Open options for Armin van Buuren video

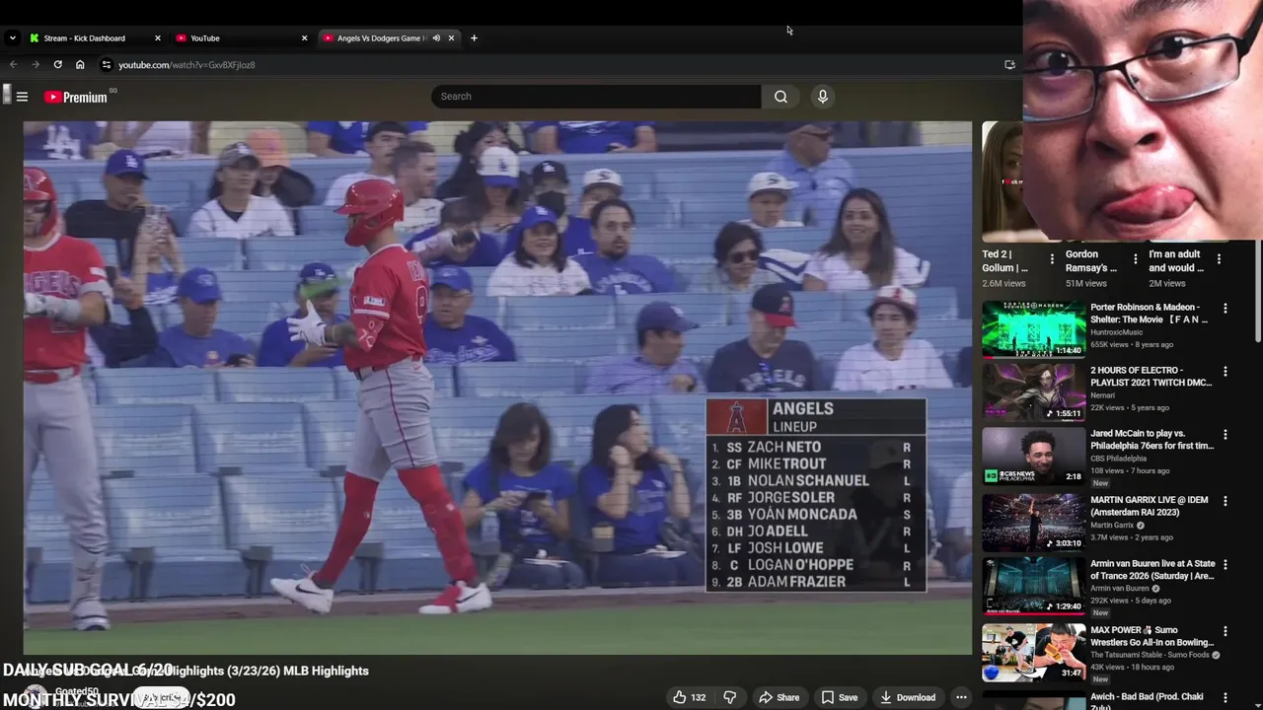(1226, 565)
